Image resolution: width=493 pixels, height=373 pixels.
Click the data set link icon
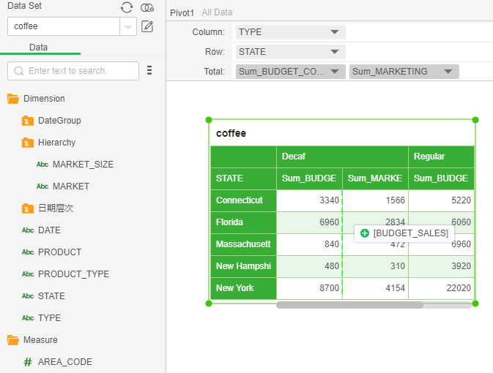point(147,7)
